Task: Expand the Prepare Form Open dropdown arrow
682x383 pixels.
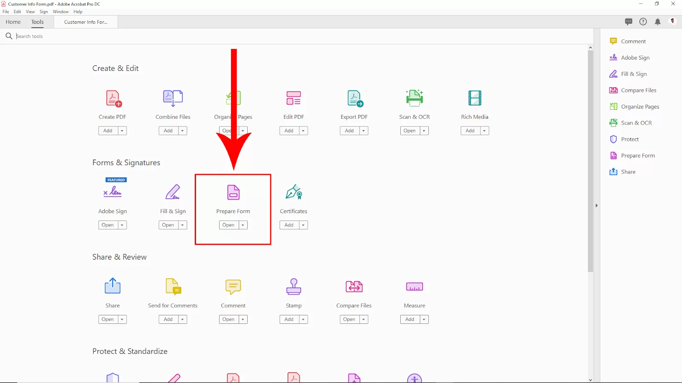Action: coord(243,225)
